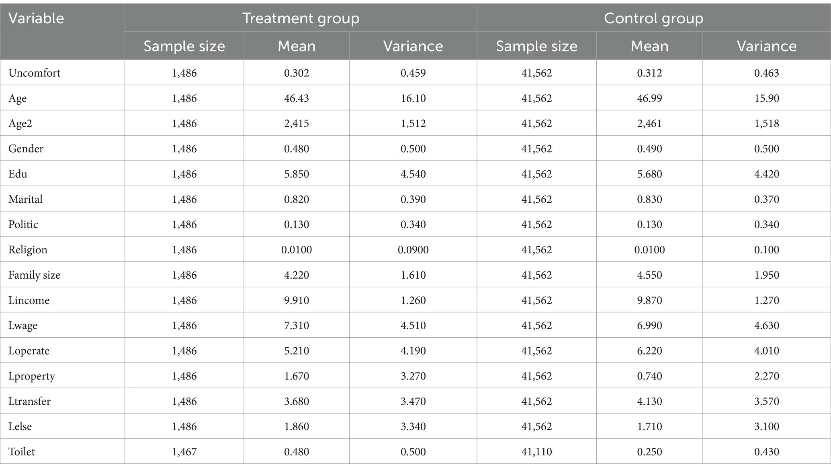Select the Lincome variable label
Viewport: 831px width, 471px height.
pyautogui.click(x=29, y=300)
